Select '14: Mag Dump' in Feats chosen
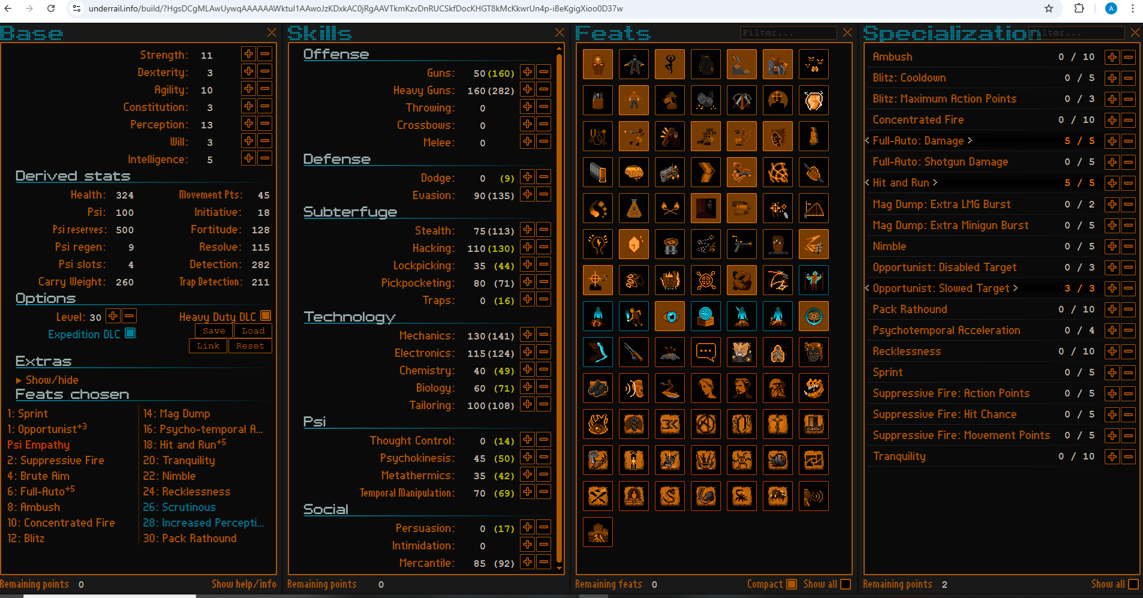Image resolution: width=1143 pixels, height=598 pixels. pos(177,413)
